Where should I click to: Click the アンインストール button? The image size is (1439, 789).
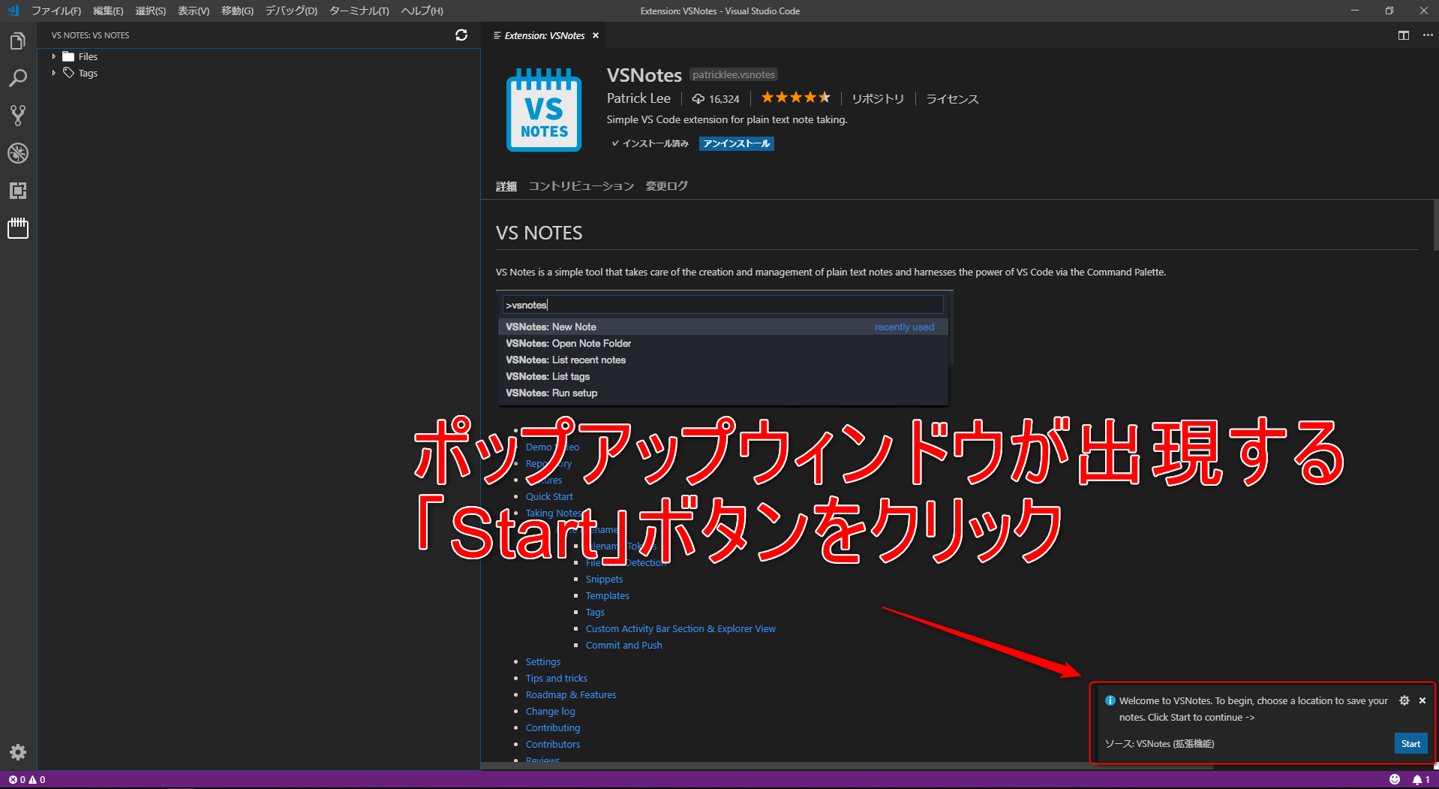pos(737,143)
